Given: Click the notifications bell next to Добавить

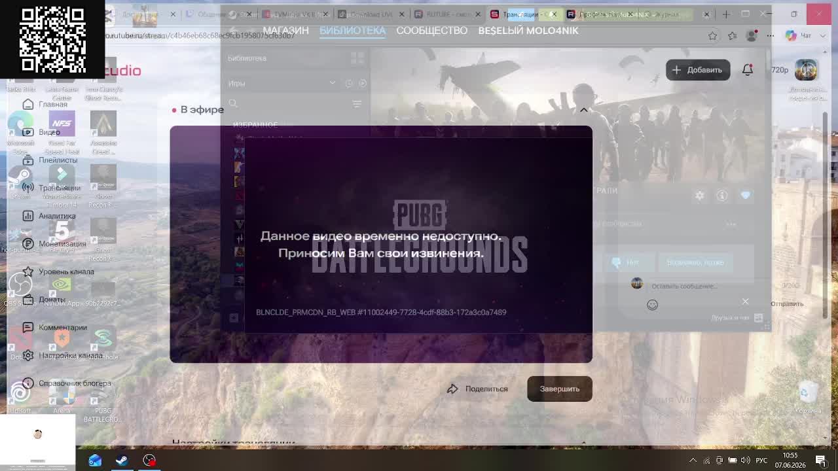Looking at the screenshot, I should [x=748, y=70].
